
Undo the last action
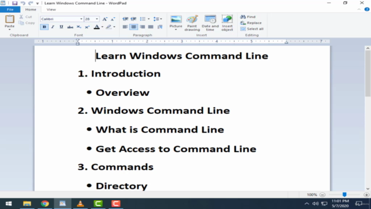pyautogui.click(x=23, y=3)
